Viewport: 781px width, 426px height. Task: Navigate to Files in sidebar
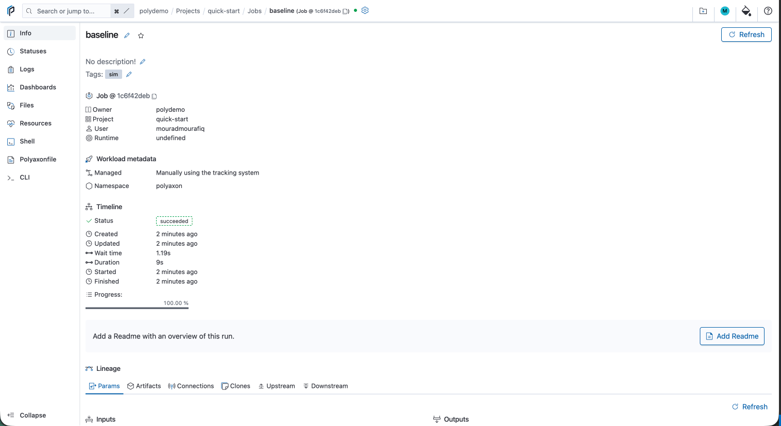pos(40,105)
